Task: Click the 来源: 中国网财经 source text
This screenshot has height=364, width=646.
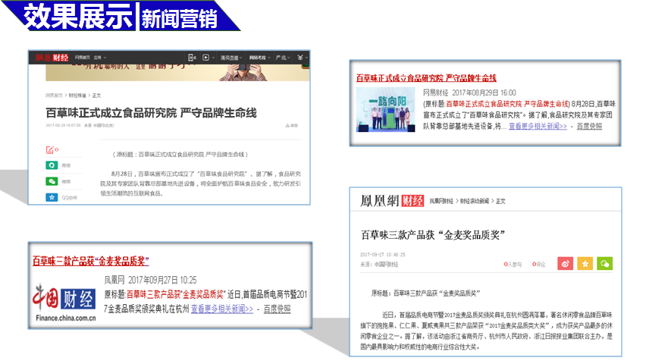Action: pyautogui.click(x=379, y=265)
